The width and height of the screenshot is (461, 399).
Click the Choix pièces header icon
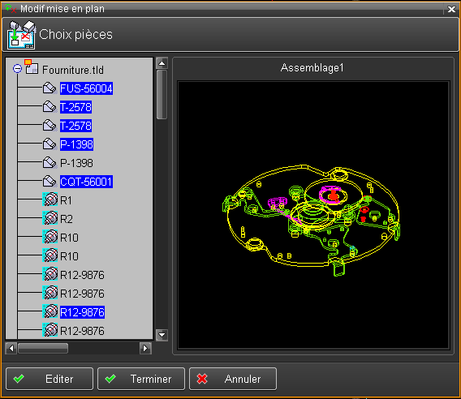coord(21,35)
